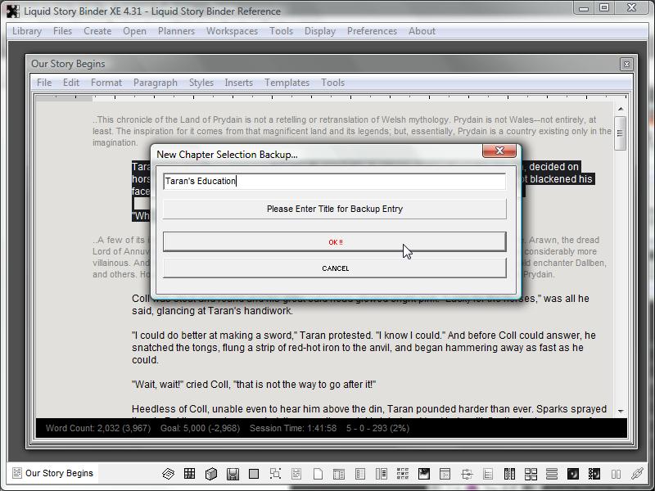Click the floppy disk save icon
Image resolution: width=655 pixels, height=491 pixels.
pos(233,474)
